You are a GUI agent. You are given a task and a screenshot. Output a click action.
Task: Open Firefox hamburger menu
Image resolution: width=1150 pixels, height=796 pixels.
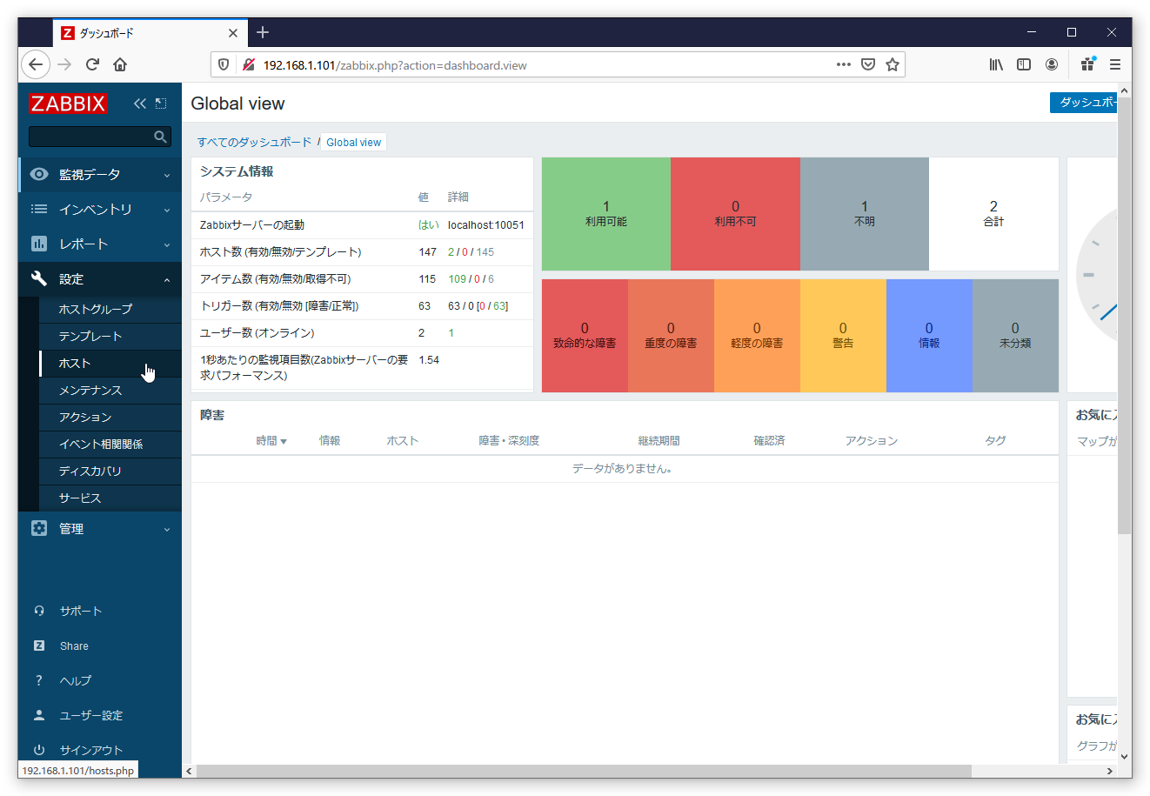click(x=1115, y=64)
